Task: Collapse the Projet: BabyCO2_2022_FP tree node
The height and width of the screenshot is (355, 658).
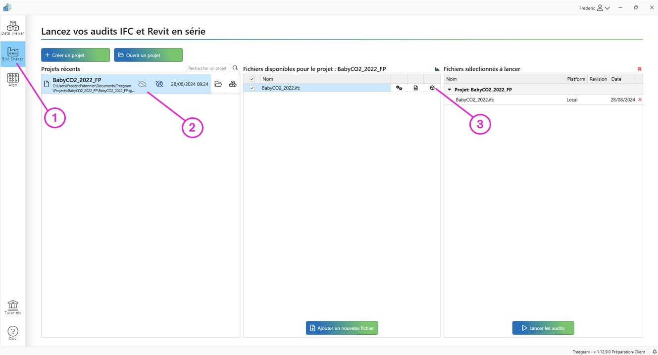Action: (450, 90)
